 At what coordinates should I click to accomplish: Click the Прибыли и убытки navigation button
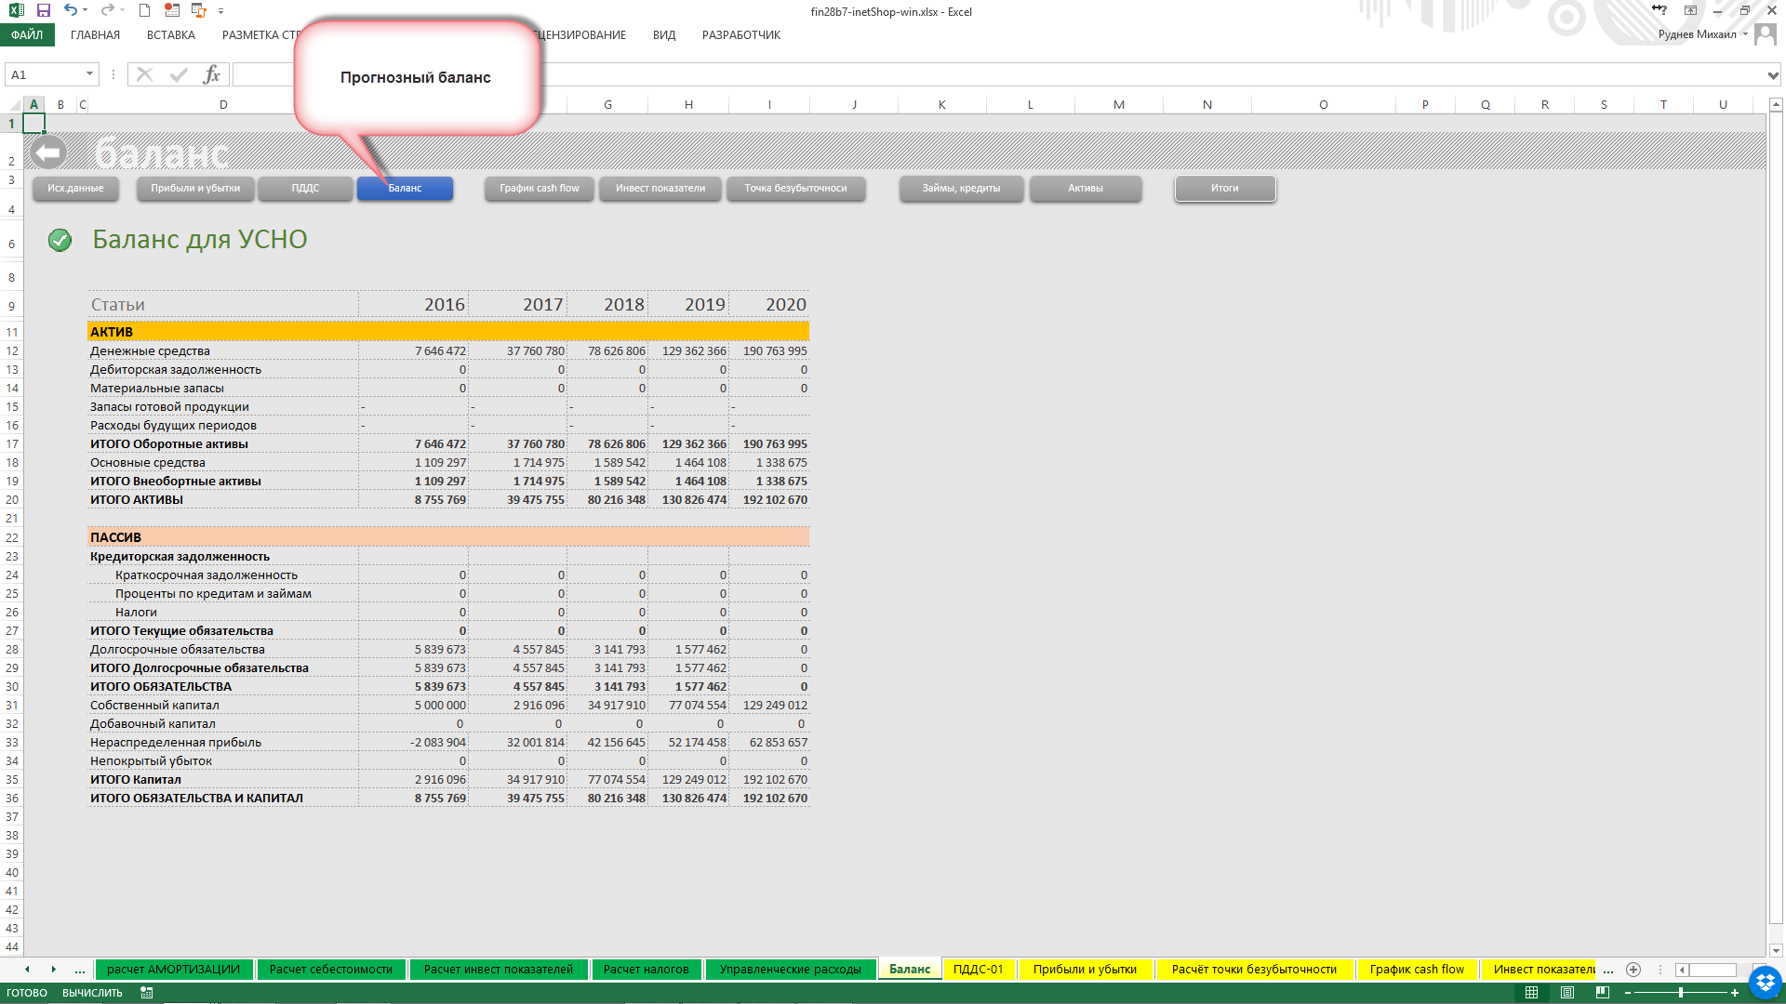[195, 188]
